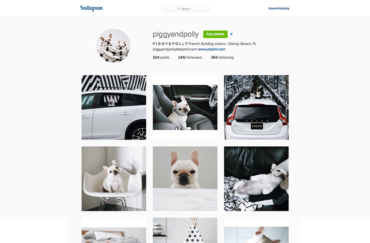Open bottom-right dog ear photo
Screen dimensions: 370x243
[256, 230]
